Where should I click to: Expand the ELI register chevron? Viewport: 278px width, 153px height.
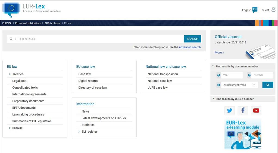coord(79,132)
